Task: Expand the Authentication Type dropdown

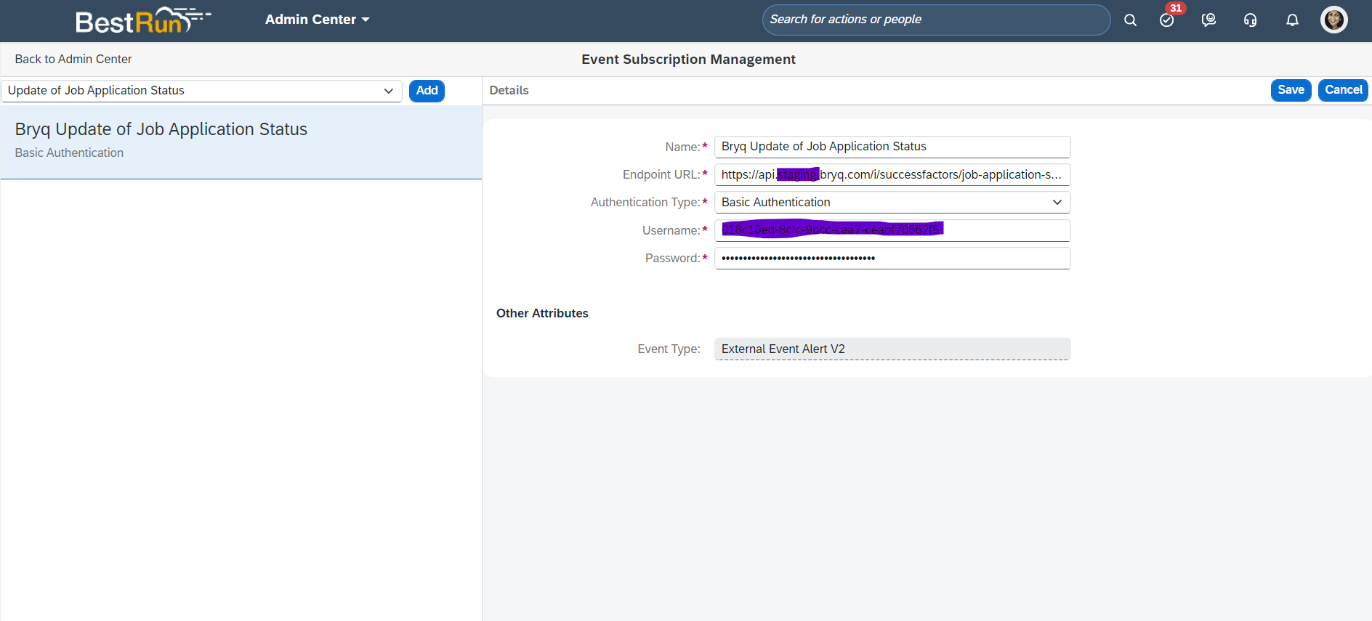Action: [892, 203]
